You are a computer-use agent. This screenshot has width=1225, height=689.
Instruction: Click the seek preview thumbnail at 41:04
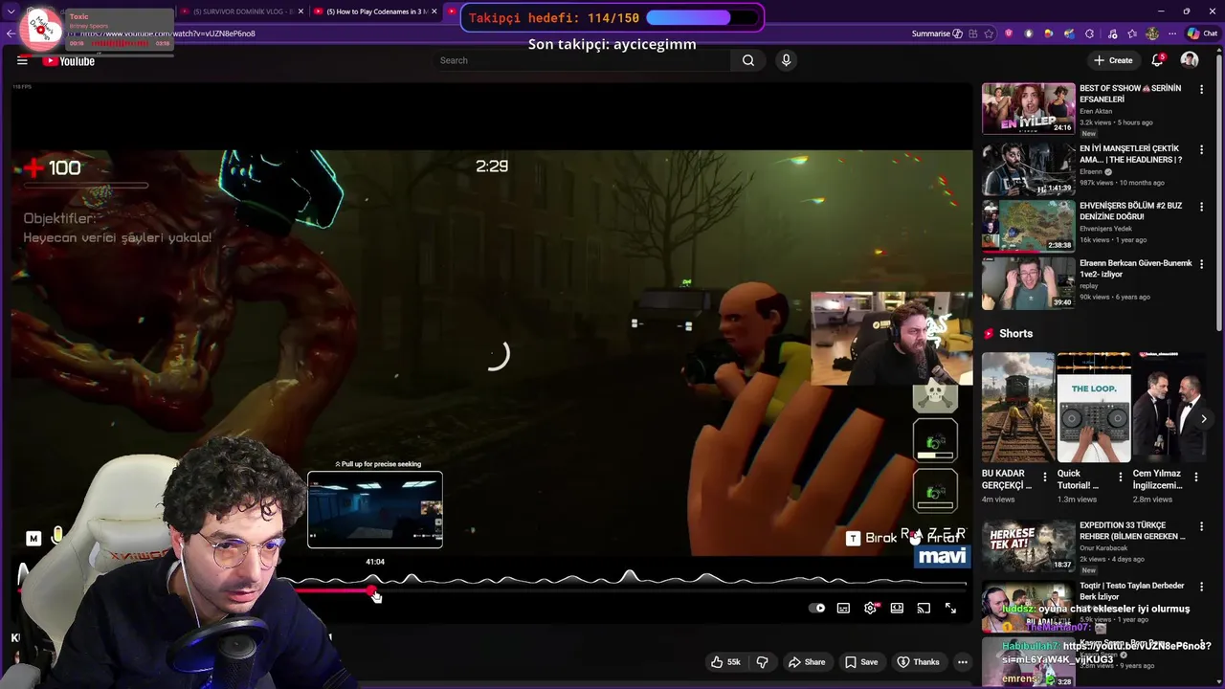click(x=375, y=510)
